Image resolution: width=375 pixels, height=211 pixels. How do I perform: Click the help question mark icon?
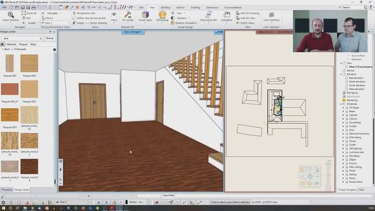(371, 8)
